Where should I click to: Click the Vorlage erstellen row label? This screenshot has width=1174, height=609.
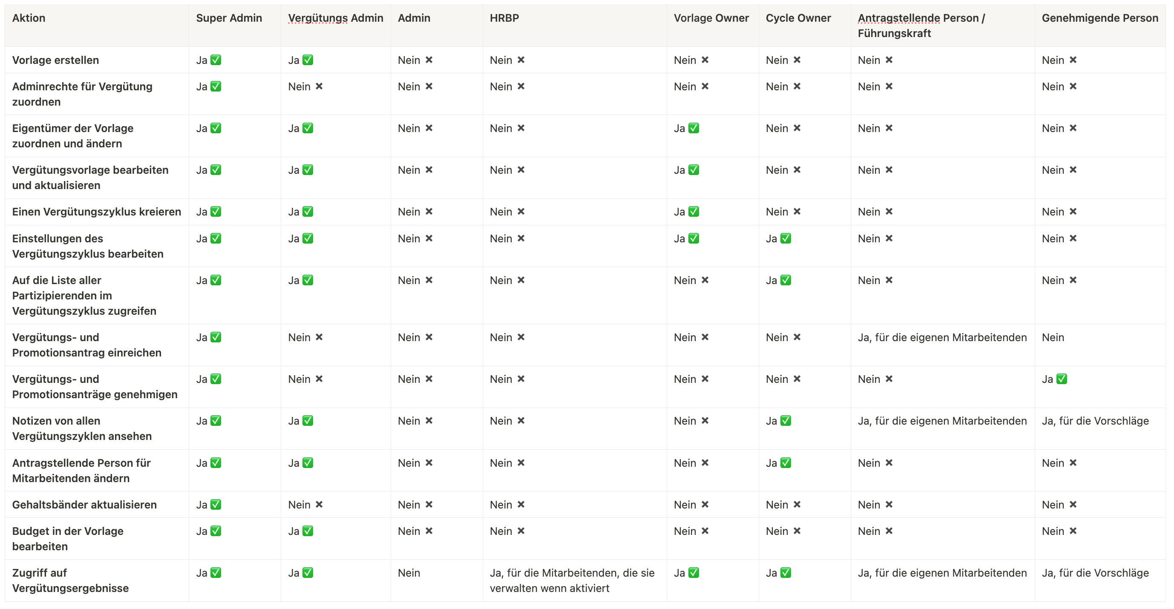point(56,60)
